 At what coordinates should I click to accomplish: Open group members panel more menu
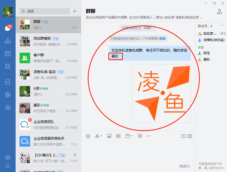pyautogui.click(x=222, y=26)
